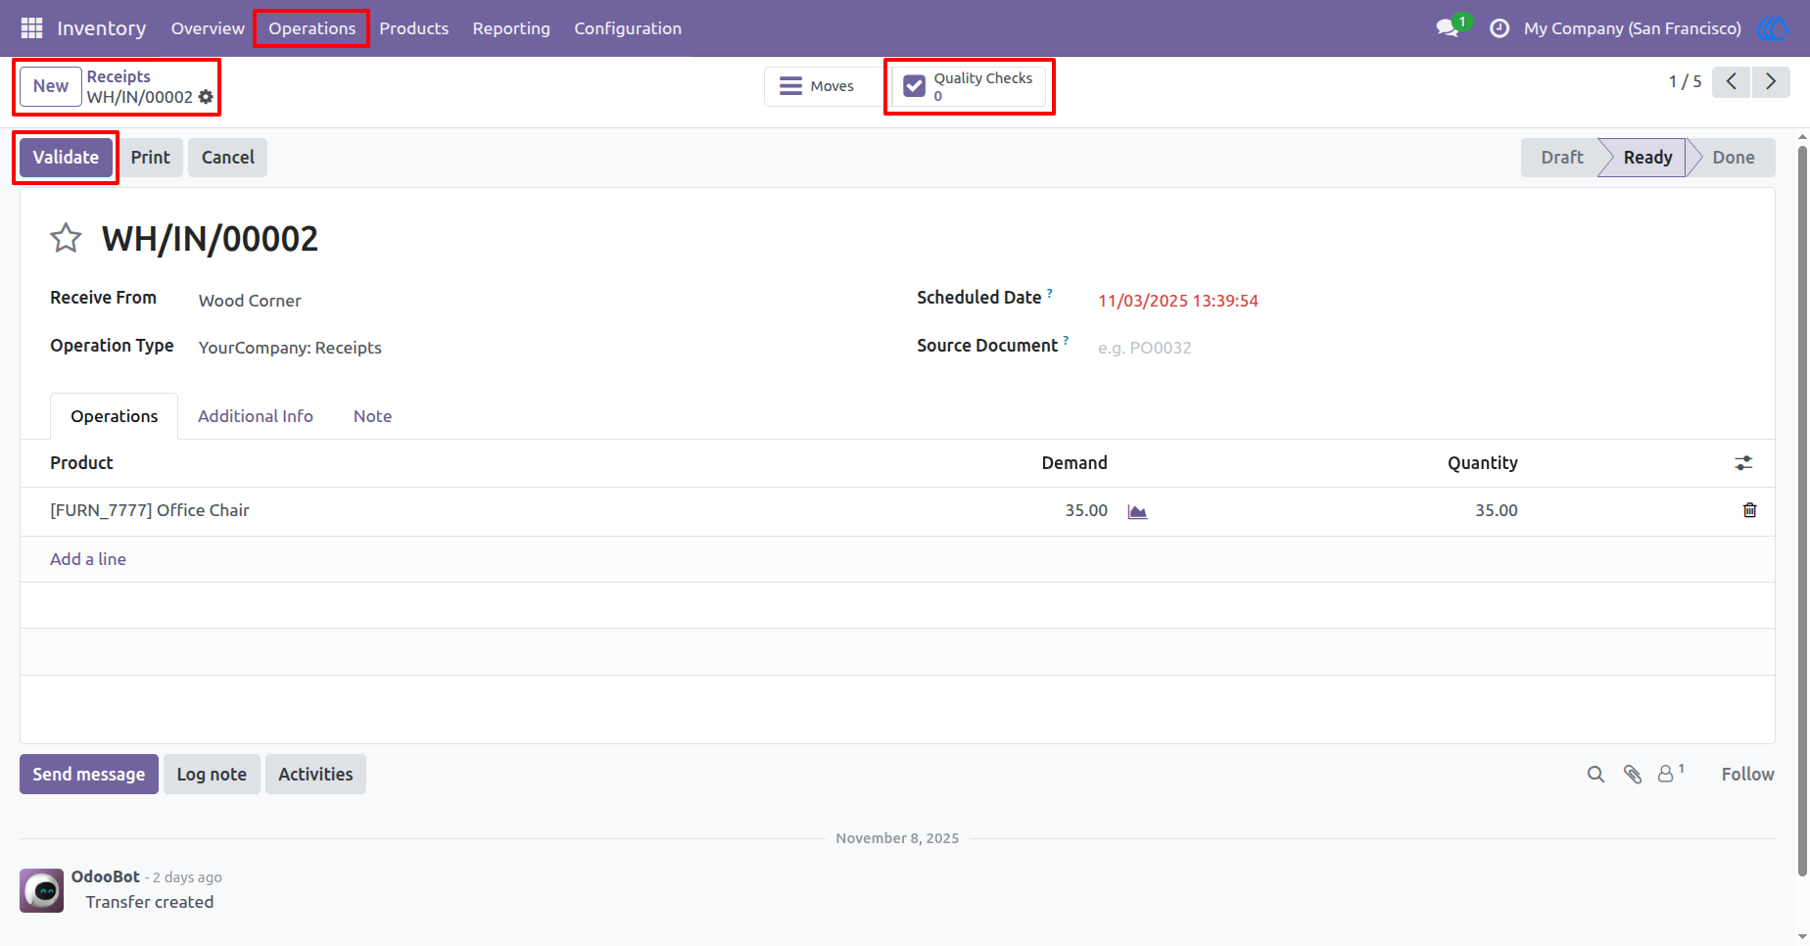The image size is (1810, 946).
Task: Open the Quality Checks smart button
Action: click(x=969, y=86)
